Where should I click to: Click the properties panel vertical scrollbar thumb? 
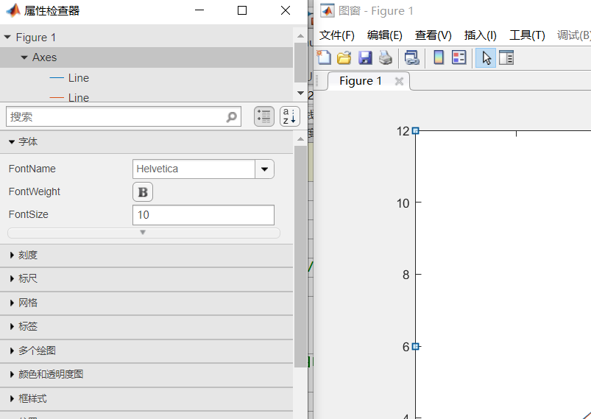300,256
